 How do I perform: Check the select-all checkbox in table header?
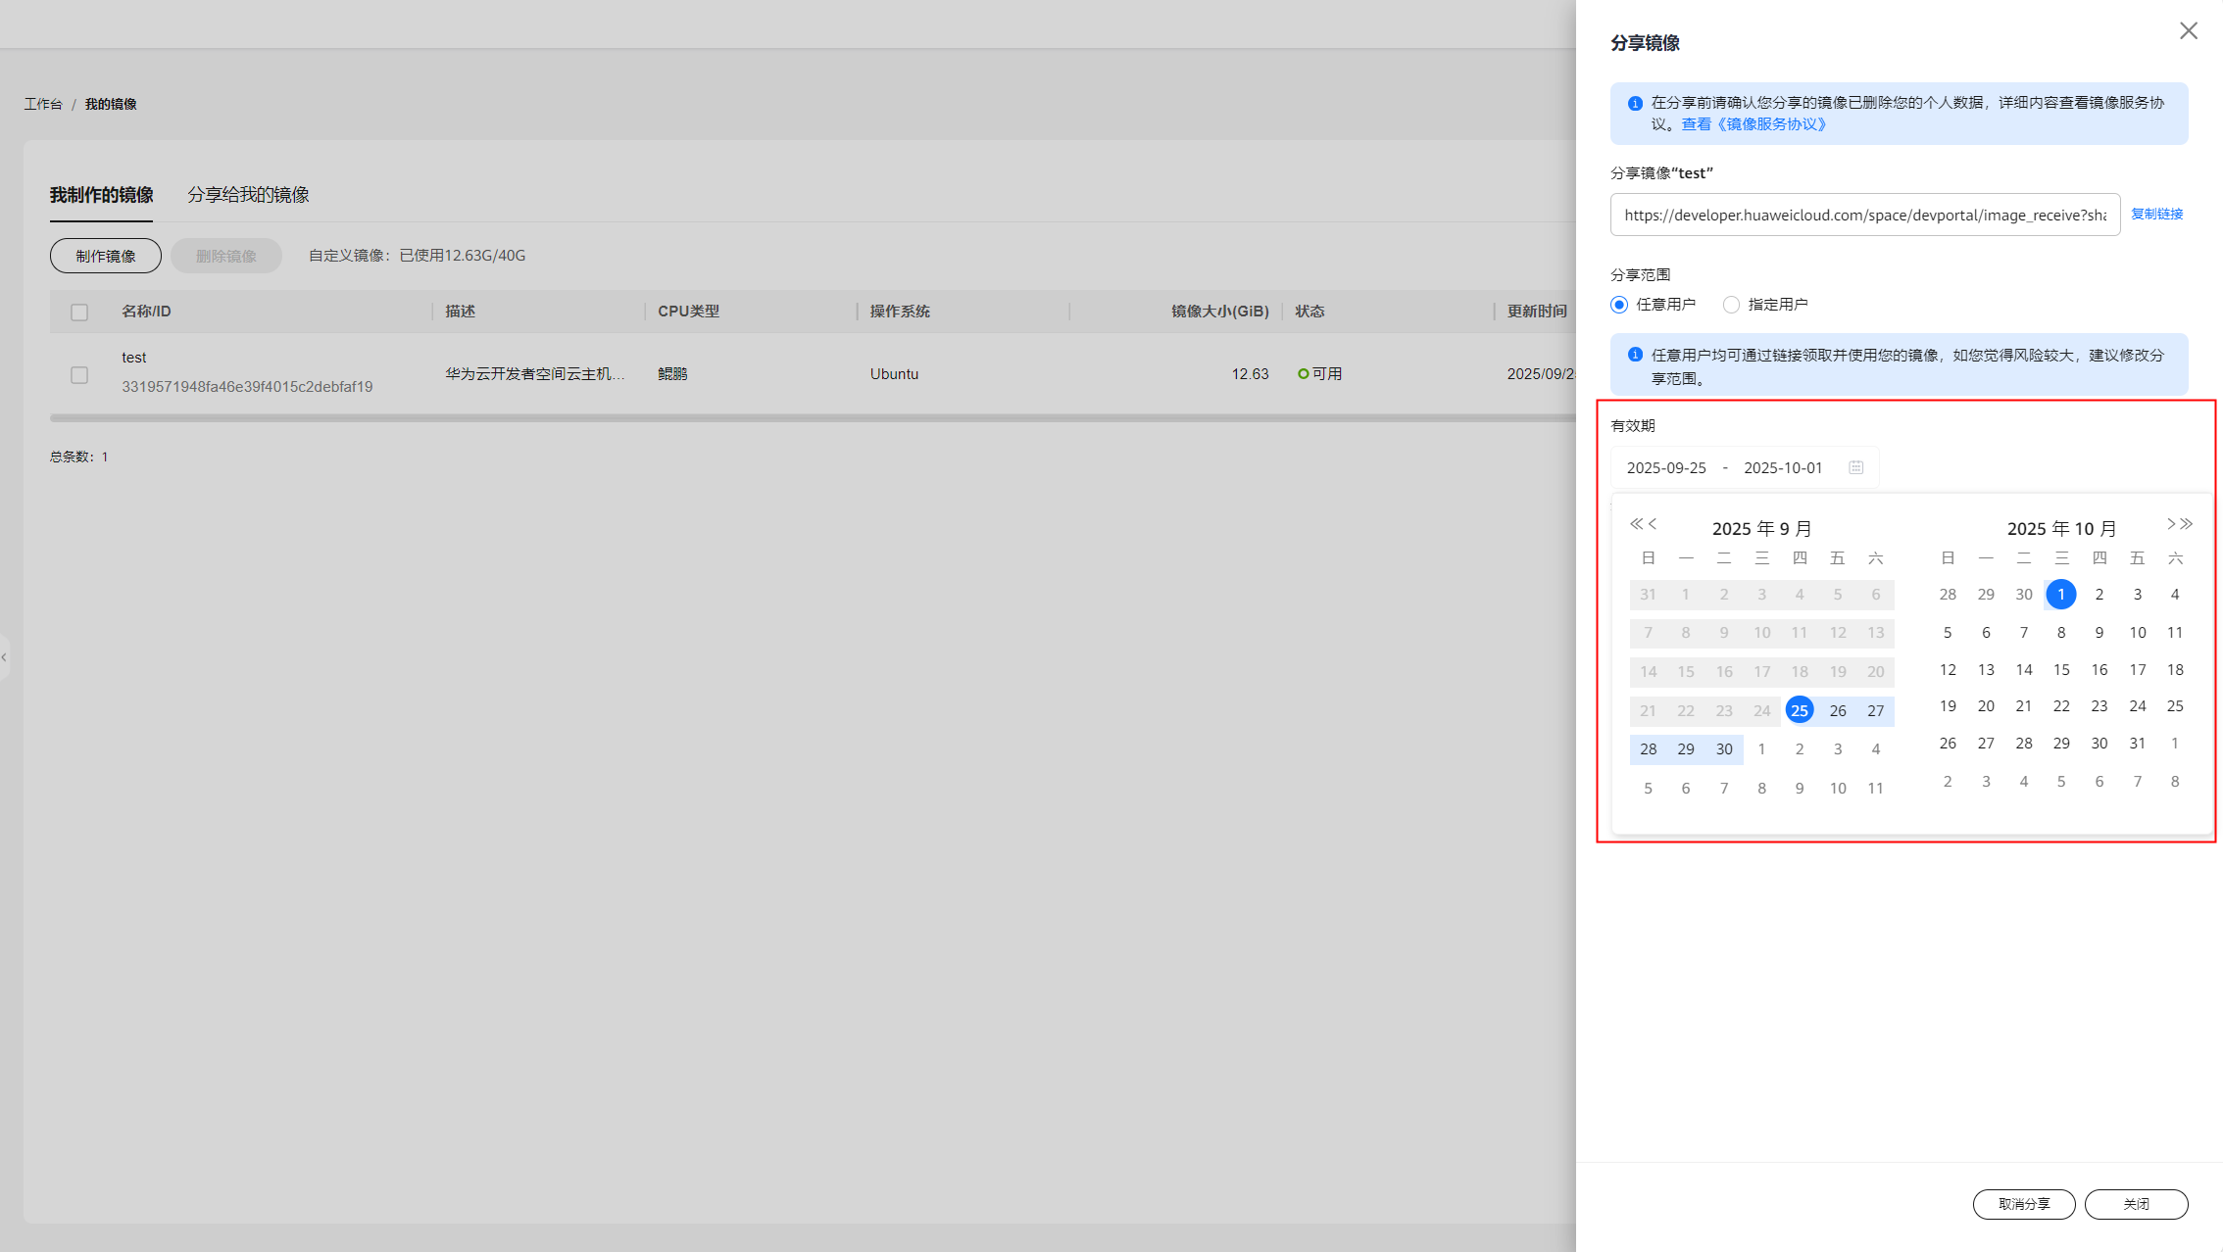(79, 313)
